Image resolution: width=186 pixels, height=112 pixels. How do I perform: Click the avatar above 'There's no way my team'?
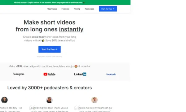tap(95, 100)
